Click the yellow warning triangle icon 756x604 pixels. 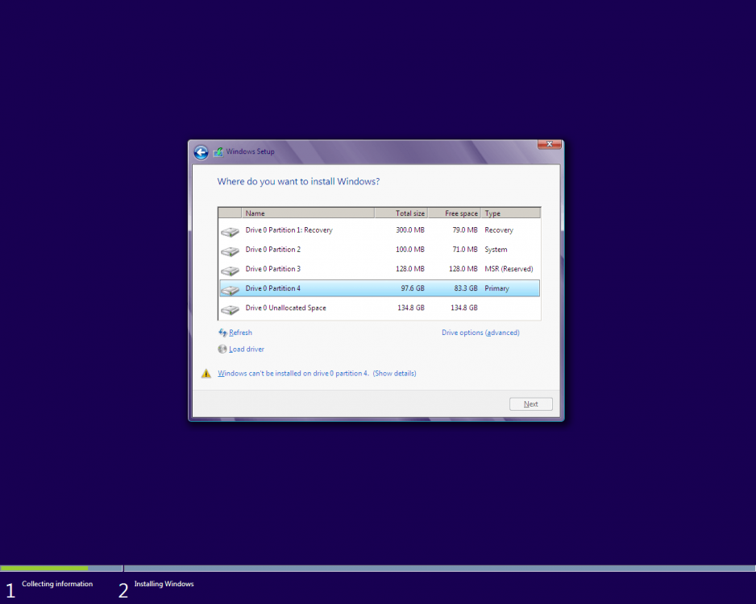(206, 374)
